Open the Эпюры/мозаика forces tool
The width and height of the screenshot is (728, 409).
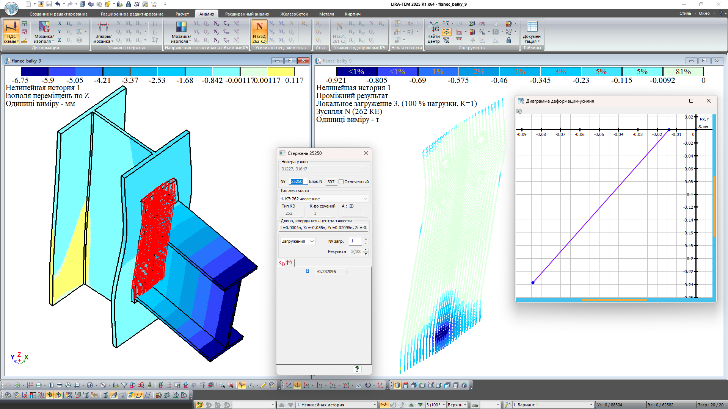(103, 32)
